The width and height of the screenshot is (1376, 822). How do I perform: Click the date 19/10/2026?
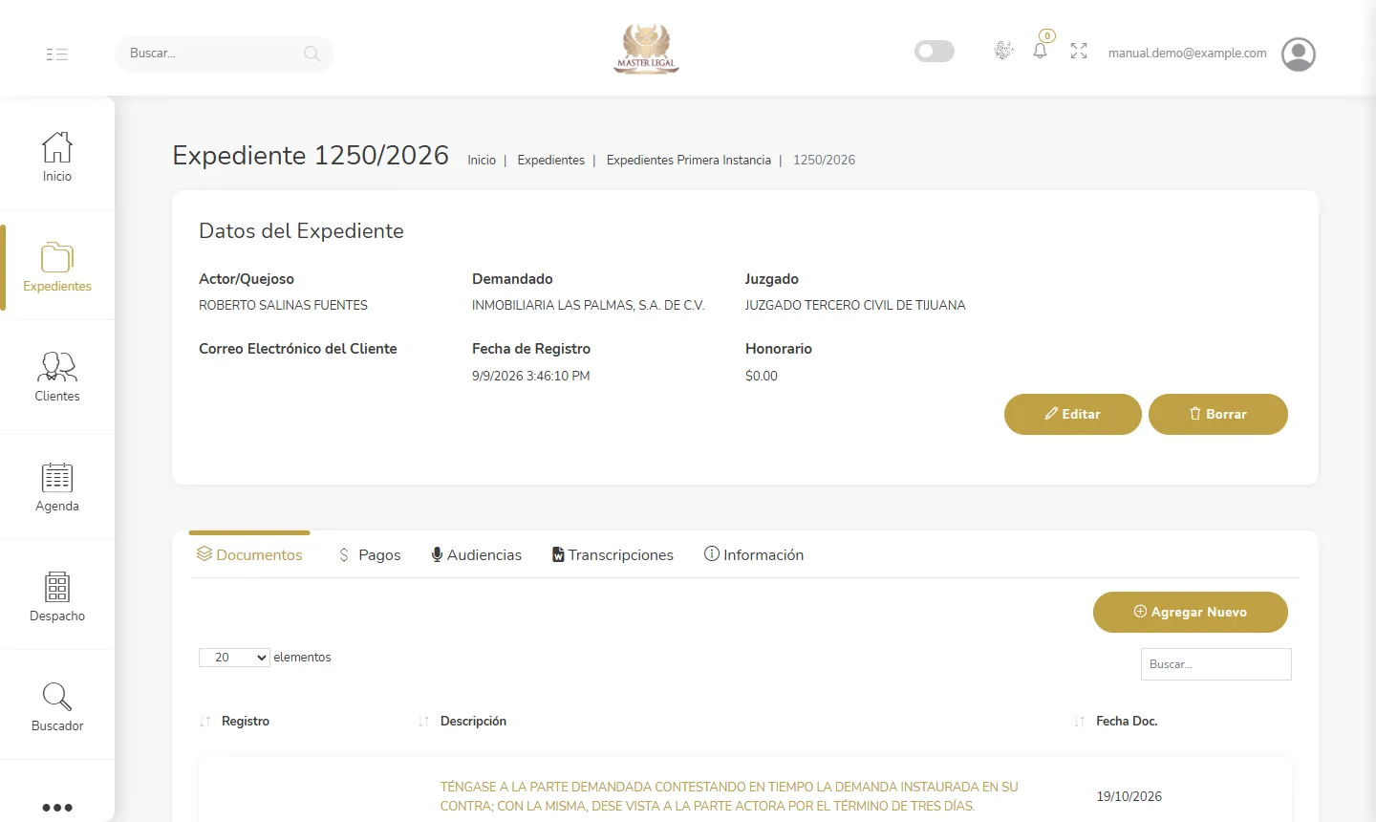pyautogui.click(x=1129, y=796)
